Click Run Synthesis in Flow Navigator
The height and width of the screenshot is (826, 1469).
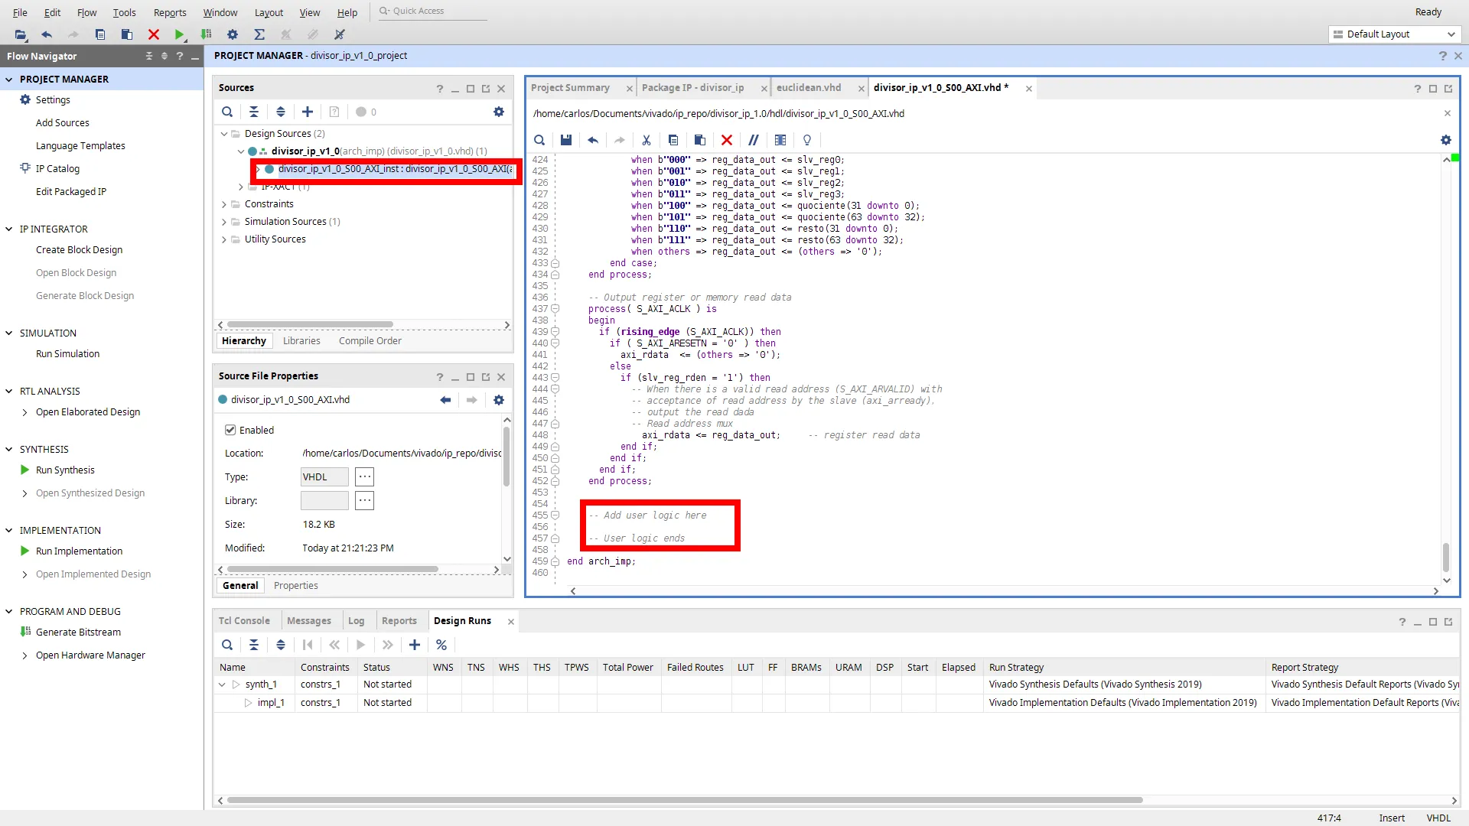pyautogui.click(x=65, y=470)
